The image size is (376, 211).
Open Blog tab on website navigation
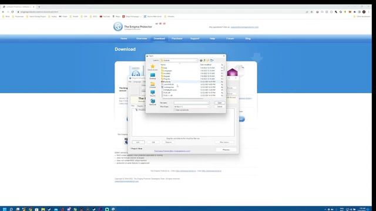(248, 39)
